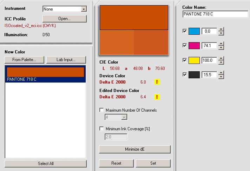Click the Device Color Delta E warning icon
The image size is (250, 171).
[157, 82]
